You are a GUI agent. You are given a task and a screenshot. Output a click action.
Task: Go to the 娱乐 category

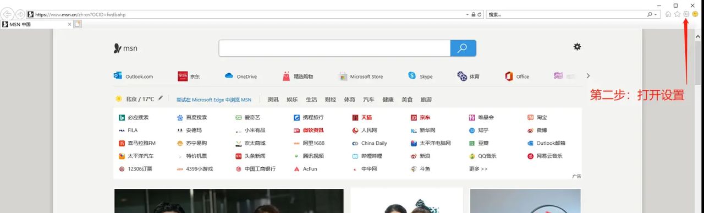pos(292,100)
